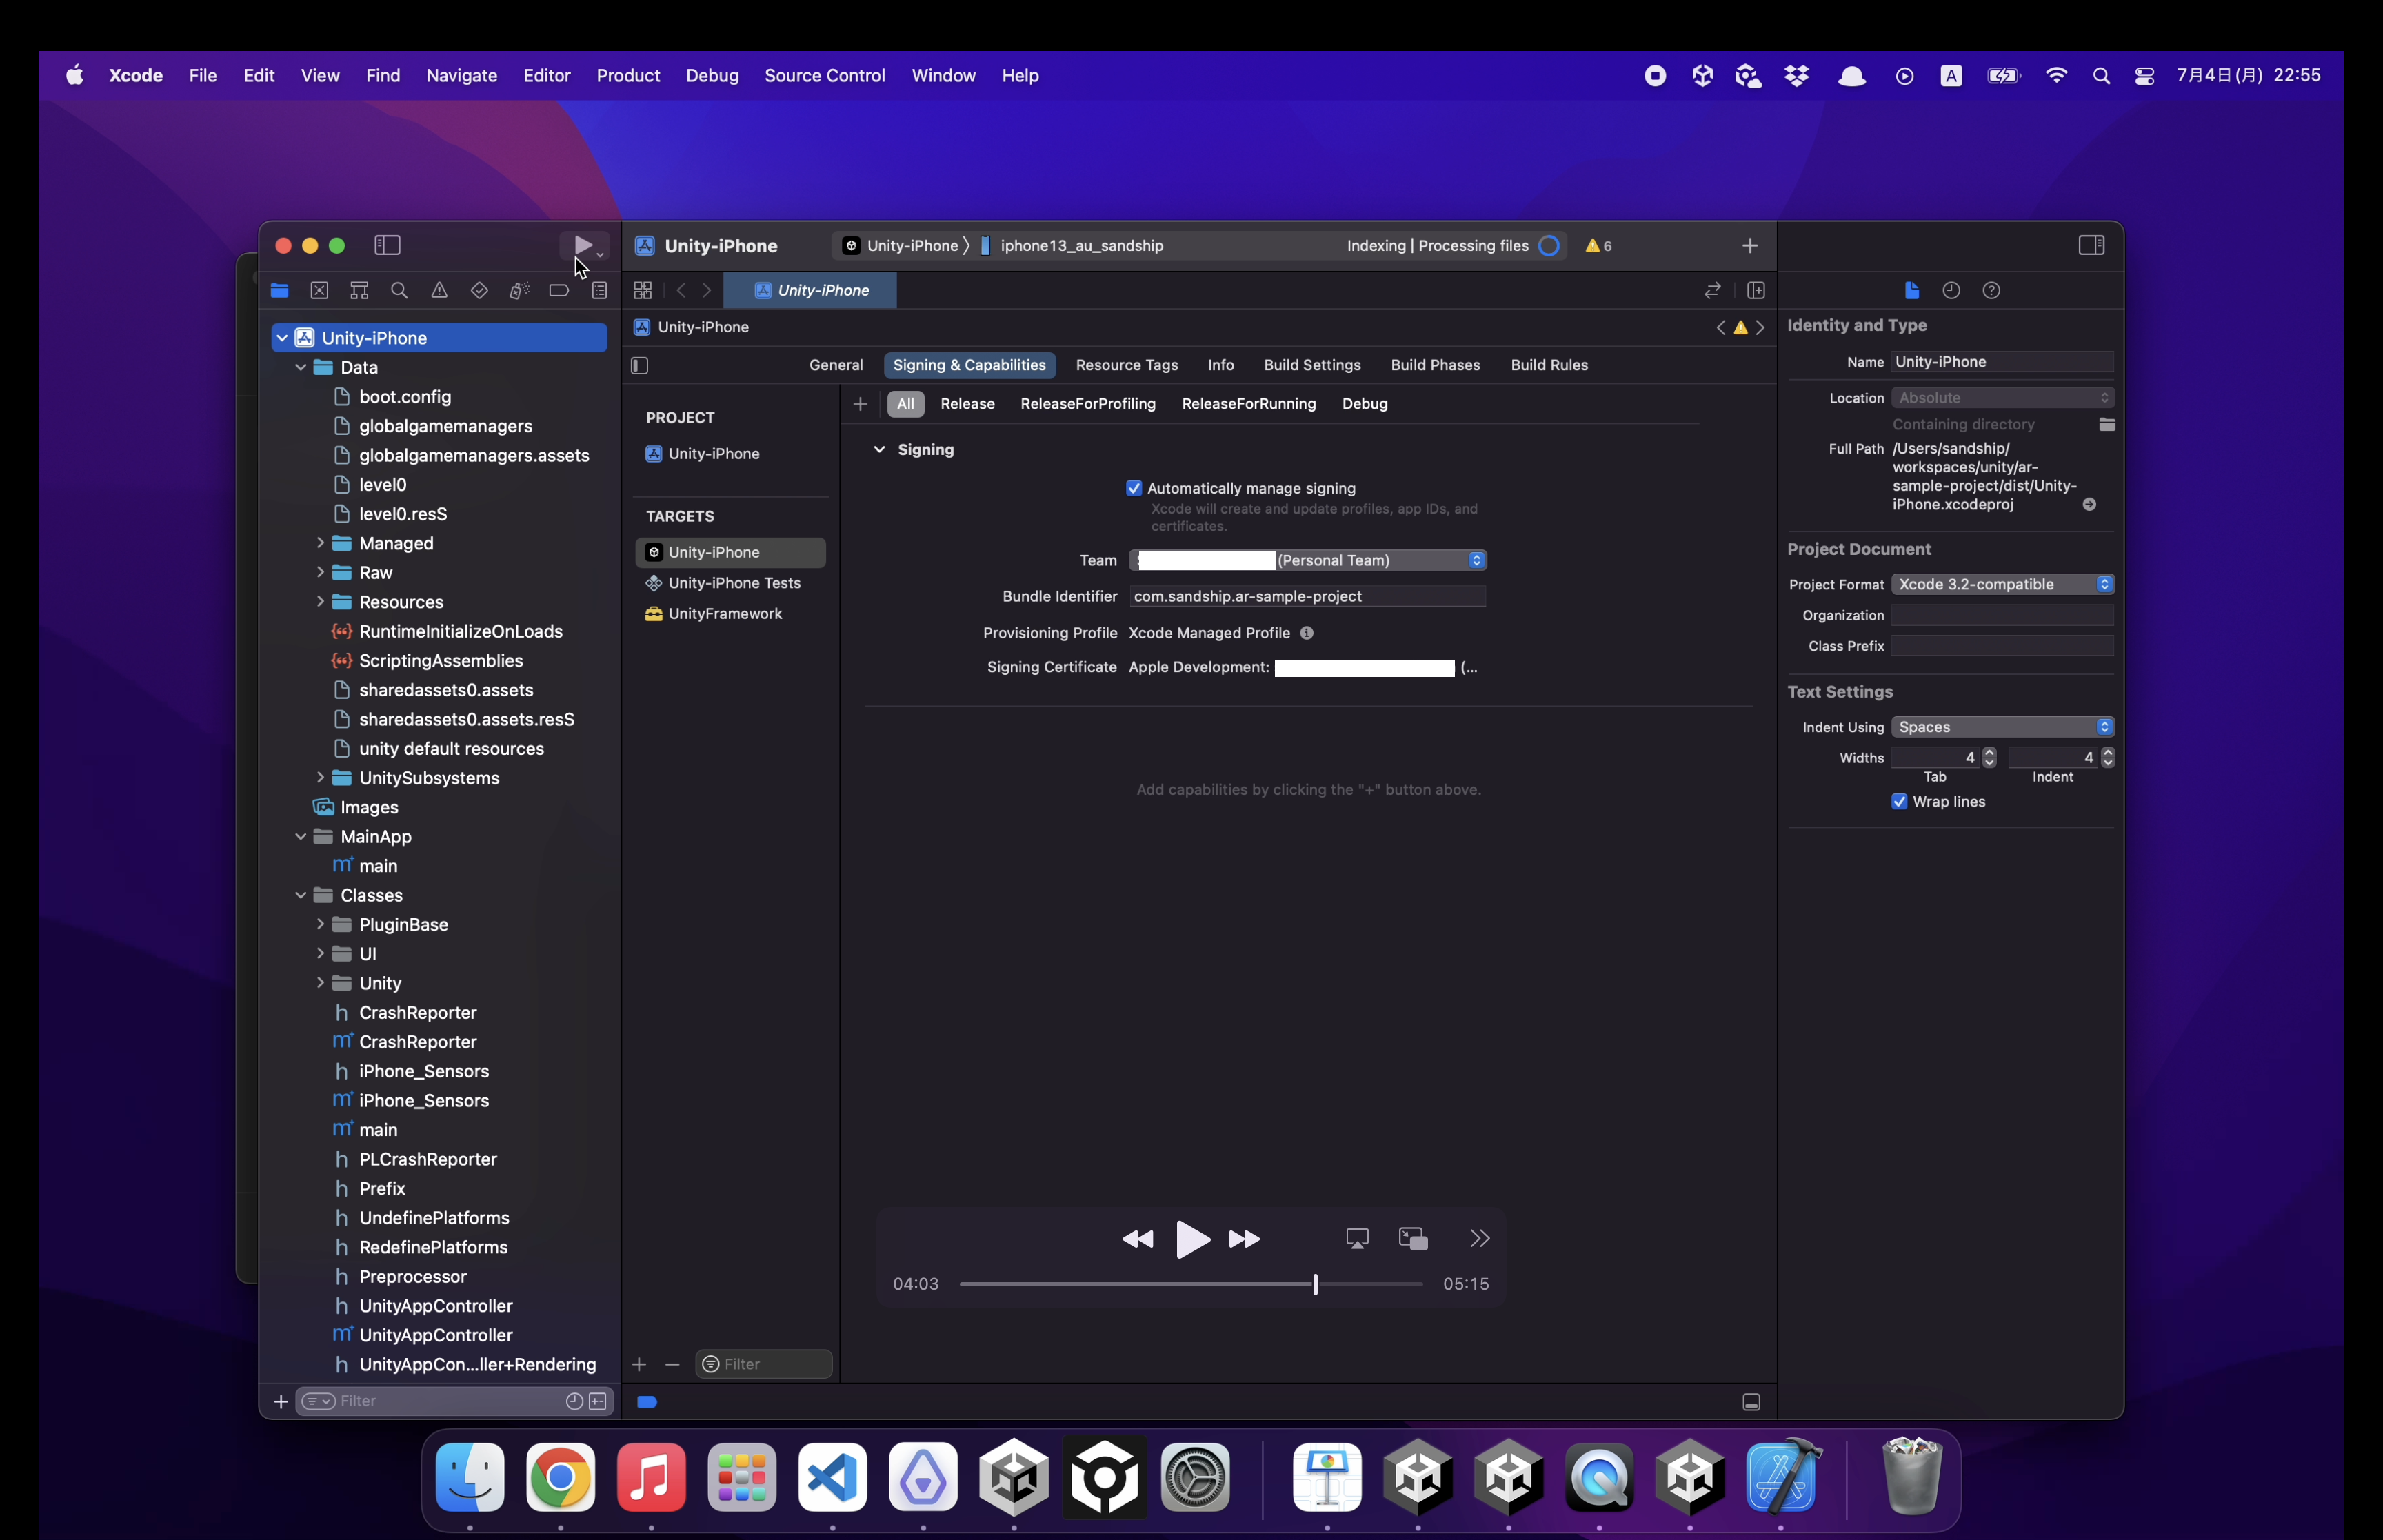Open the Find navigator magnifier icon

click(x=399, y=291)
